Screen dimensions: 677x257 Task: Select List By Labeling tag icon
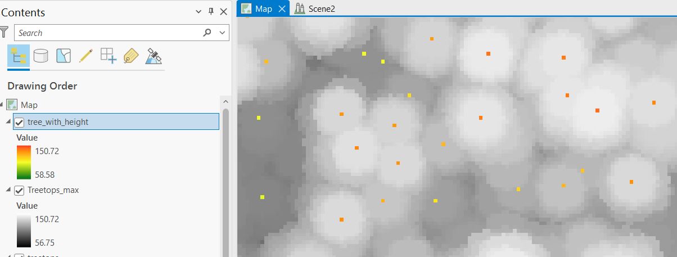(130, 56)
